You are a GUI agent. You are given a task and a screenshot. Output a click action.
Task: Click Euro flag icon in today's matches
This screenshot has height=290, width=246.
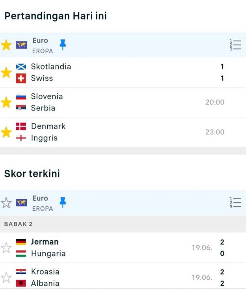(x=21, y=45)
